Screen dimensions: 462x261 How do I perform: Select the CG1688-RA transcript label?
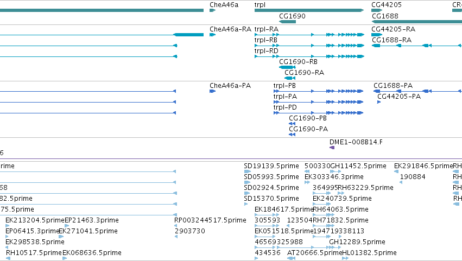[x=391, y=40]
